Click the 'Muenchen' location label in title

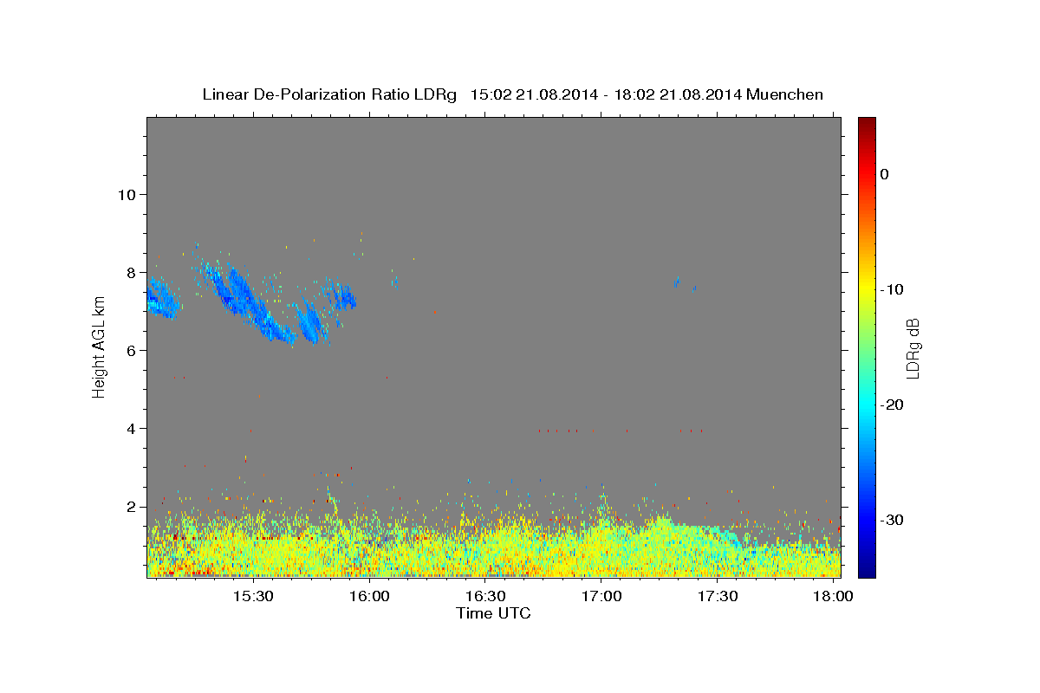click(x=784, y=94)
